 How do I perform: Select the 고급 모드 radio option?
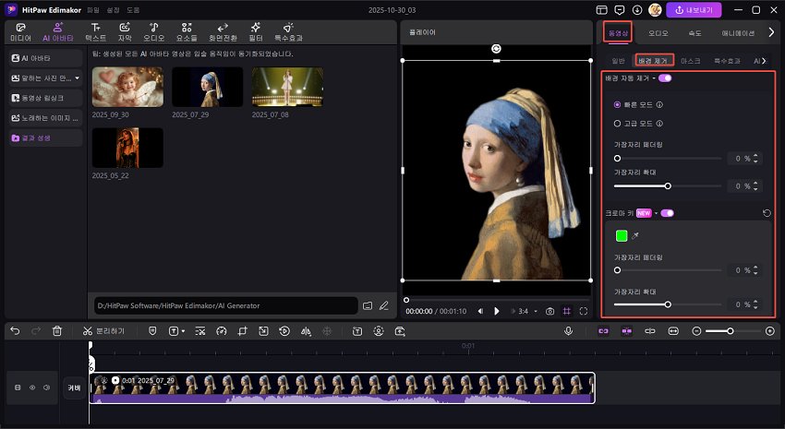point(617,123)
